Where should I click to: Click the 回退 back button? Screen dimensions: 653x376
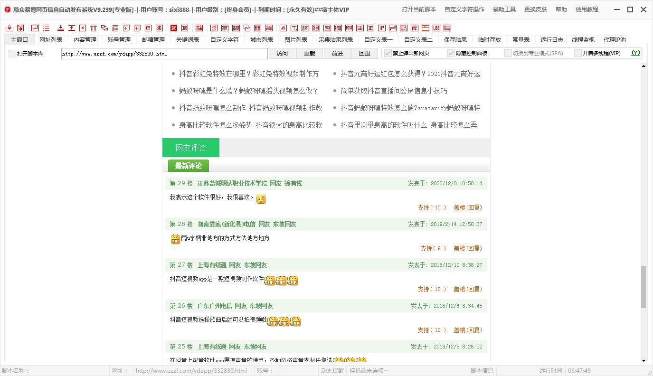[365, 54]
